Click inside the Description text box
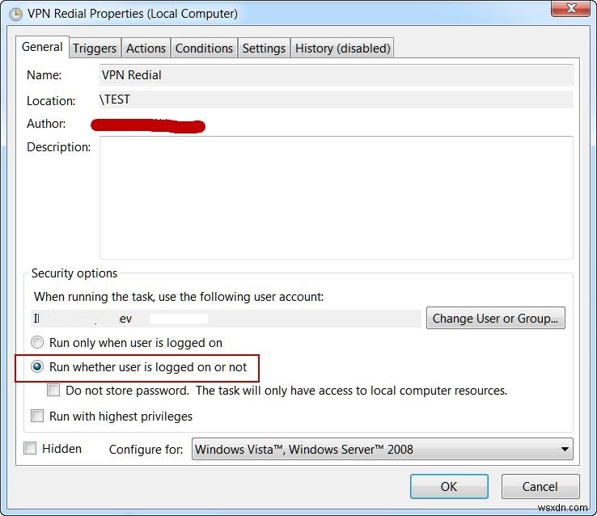597x516 pixels. [337, 197]
